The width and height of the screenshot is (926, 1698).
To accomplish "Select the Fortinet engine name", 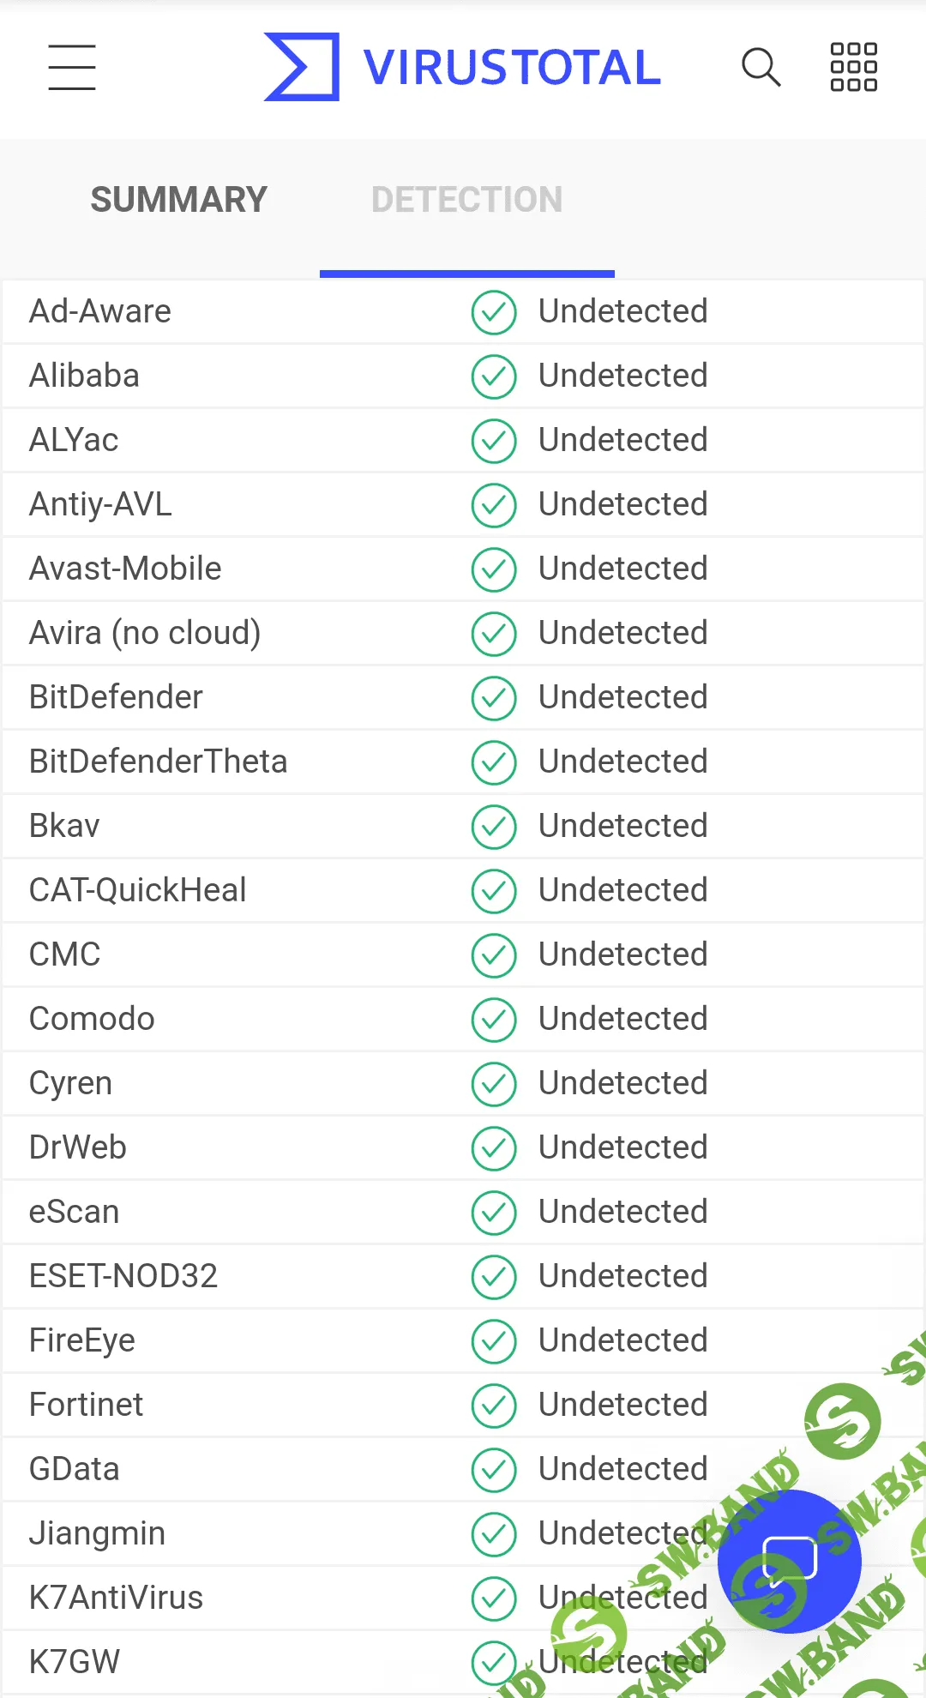I will (86, 1405).
